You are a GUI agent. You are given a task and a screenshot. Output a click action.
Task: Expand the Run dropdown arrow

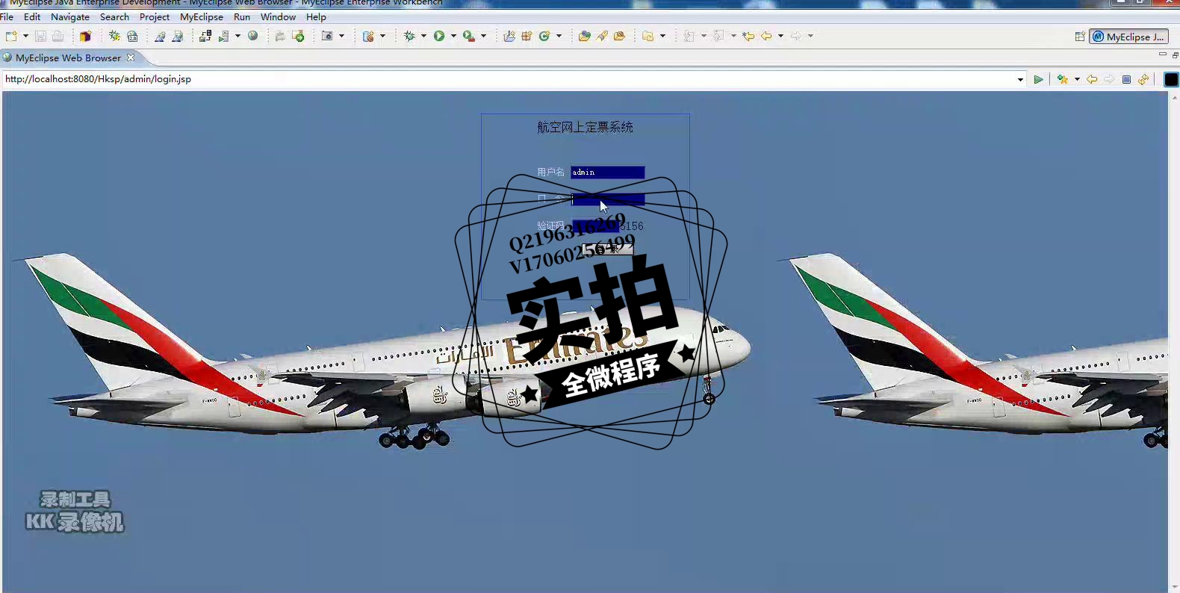pos(453,36)
